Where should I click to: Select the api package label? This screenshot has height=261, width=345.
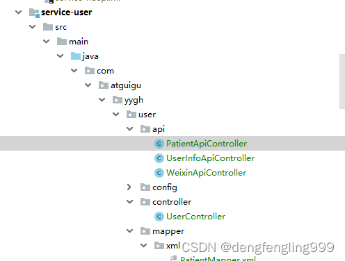coord(159,129)
